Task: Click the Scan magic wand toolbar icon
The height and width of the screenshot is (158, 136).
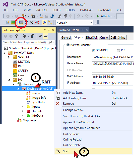Action: [32, 22]
